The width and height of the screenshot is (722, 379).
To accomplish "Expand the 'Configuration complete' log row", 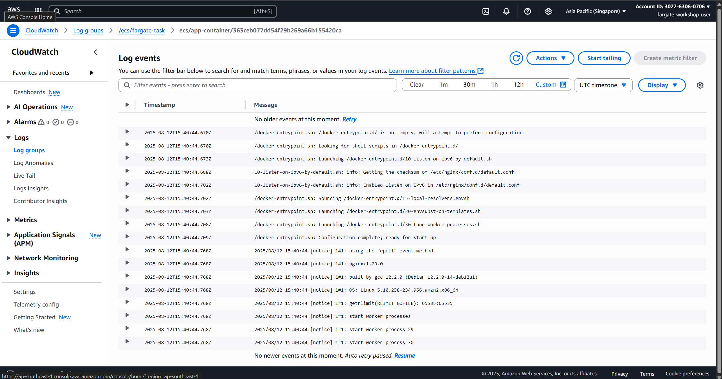I will point(127,237).
